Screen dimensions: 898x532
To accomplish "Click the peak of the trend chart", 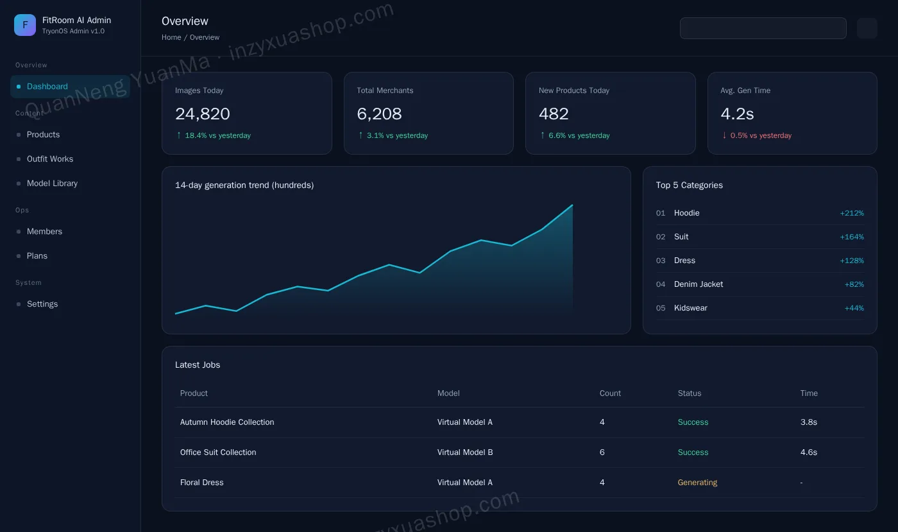I will click(x=572, y=205).
